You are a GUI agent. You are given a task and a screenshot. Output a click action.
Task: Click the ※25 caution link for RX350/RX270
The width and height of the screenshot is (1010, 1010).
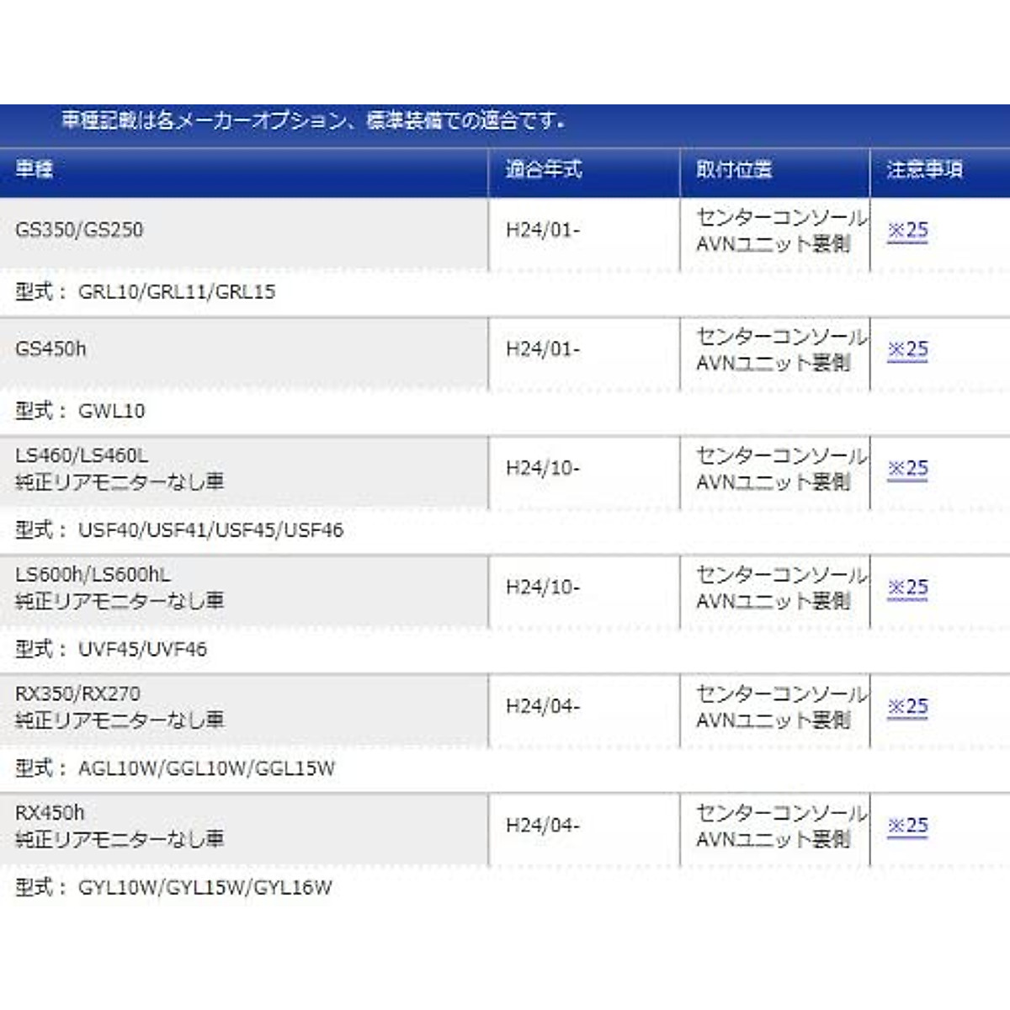(x=907, y=707)
